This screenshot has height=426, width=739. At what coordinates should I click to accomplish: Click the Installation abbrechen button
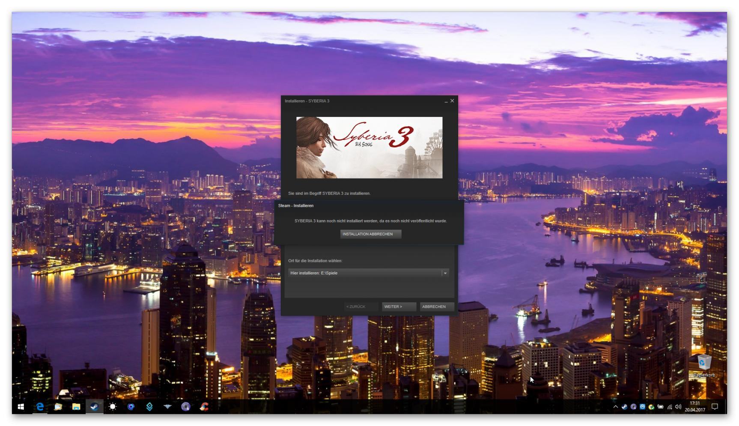click(370, 234)
